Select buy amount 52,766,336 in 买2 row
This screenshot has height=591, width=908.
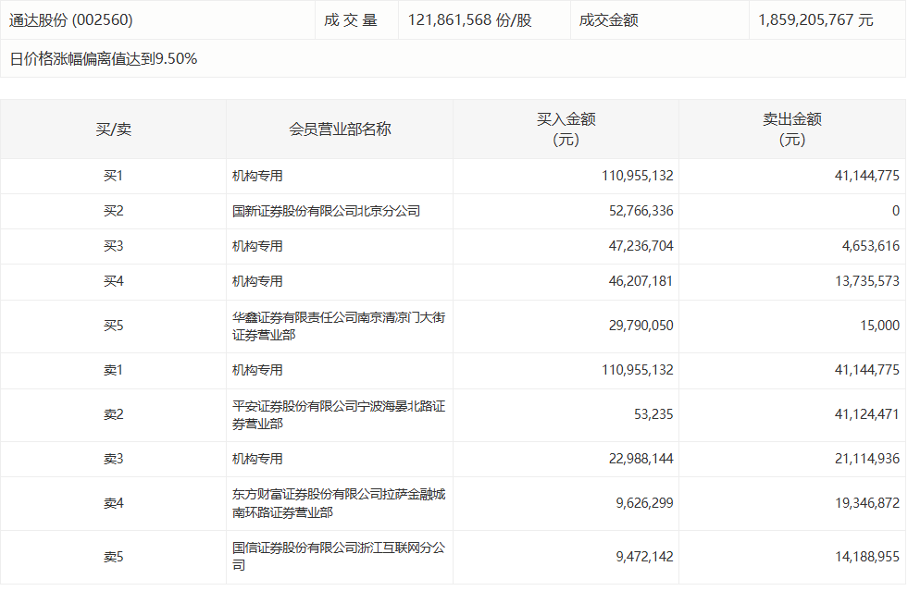pyautogui.click(x=638, y=211)
